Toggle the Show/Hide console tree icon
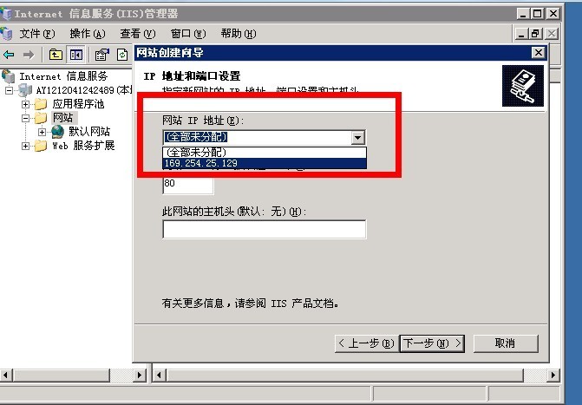The width and height of the screenshot is (582, 405). (76, 55)
